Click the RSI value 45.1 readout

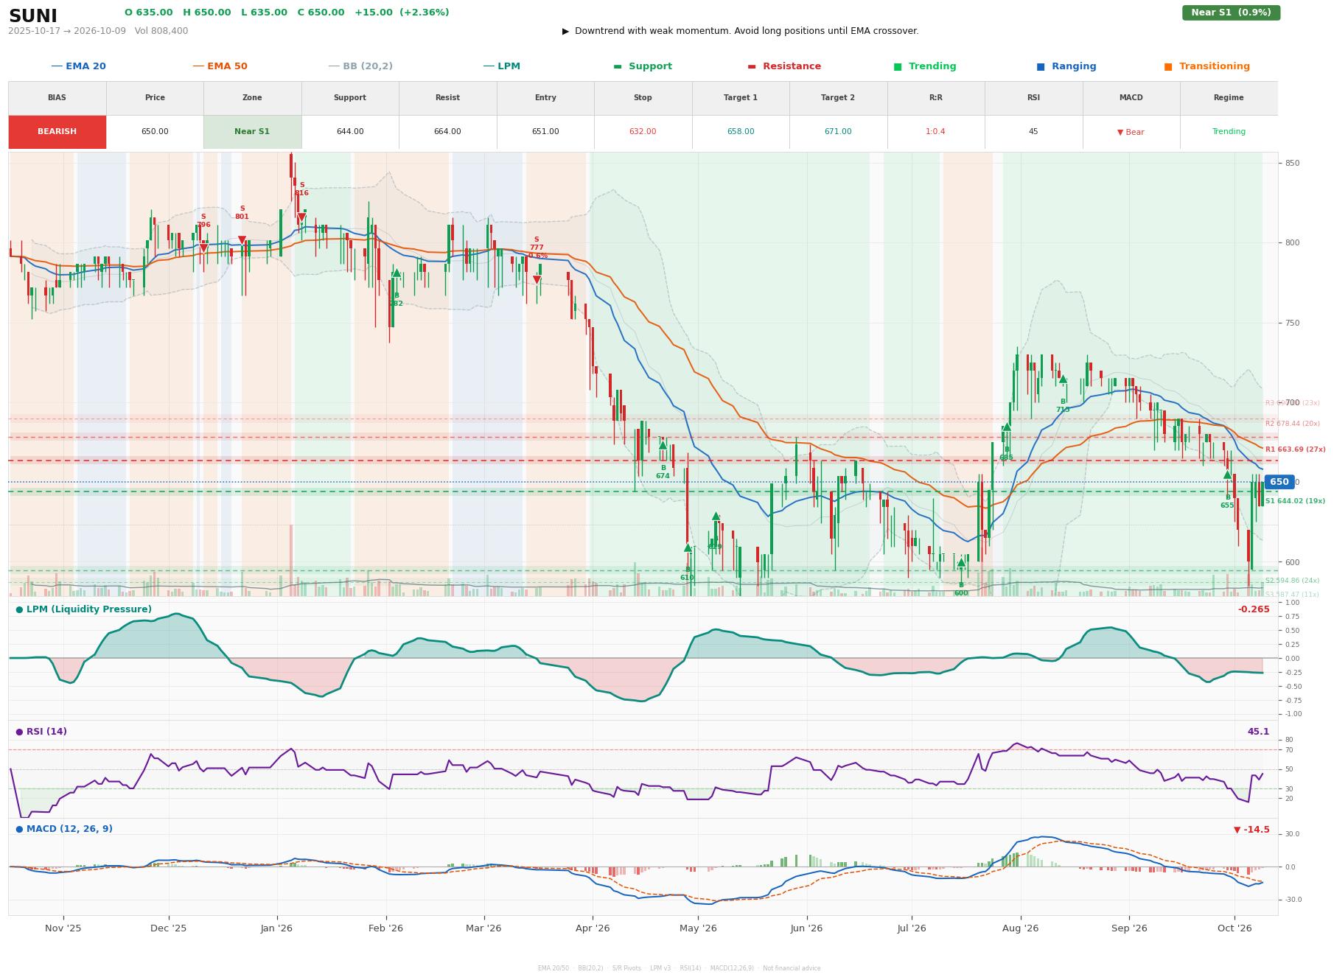coord(1258,732)
